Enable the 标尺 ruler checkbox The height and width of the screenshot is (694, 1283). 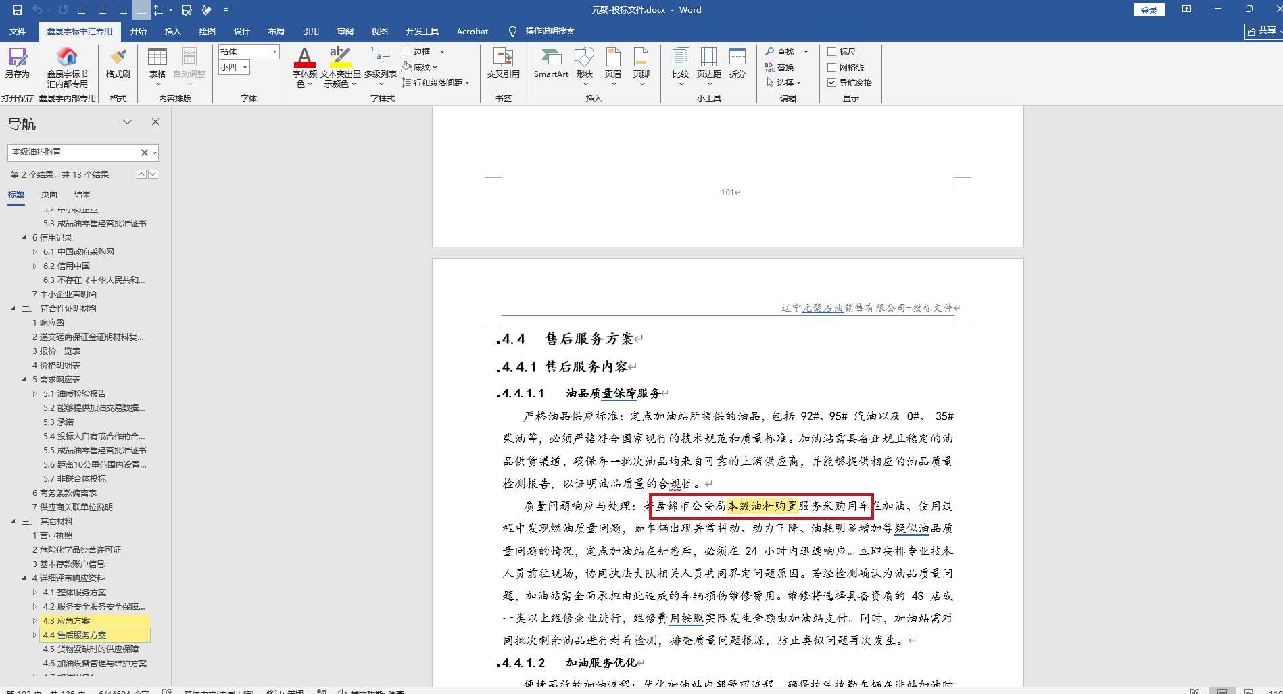(x=832, y=51)
